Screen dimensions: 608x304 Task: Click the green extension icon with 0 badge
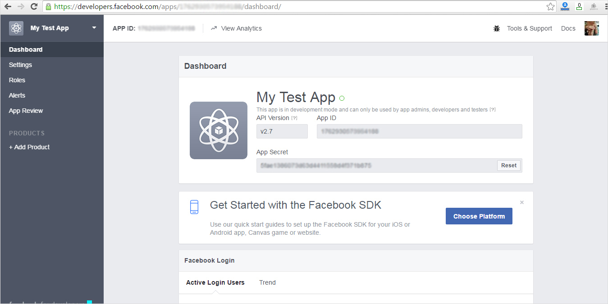pos(579,7)
